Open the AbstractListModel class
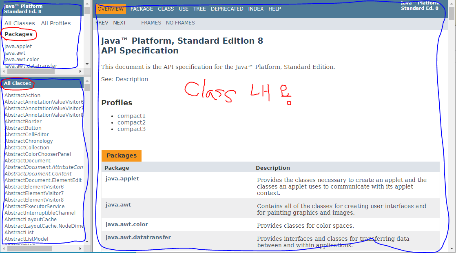 pos(26,239)
